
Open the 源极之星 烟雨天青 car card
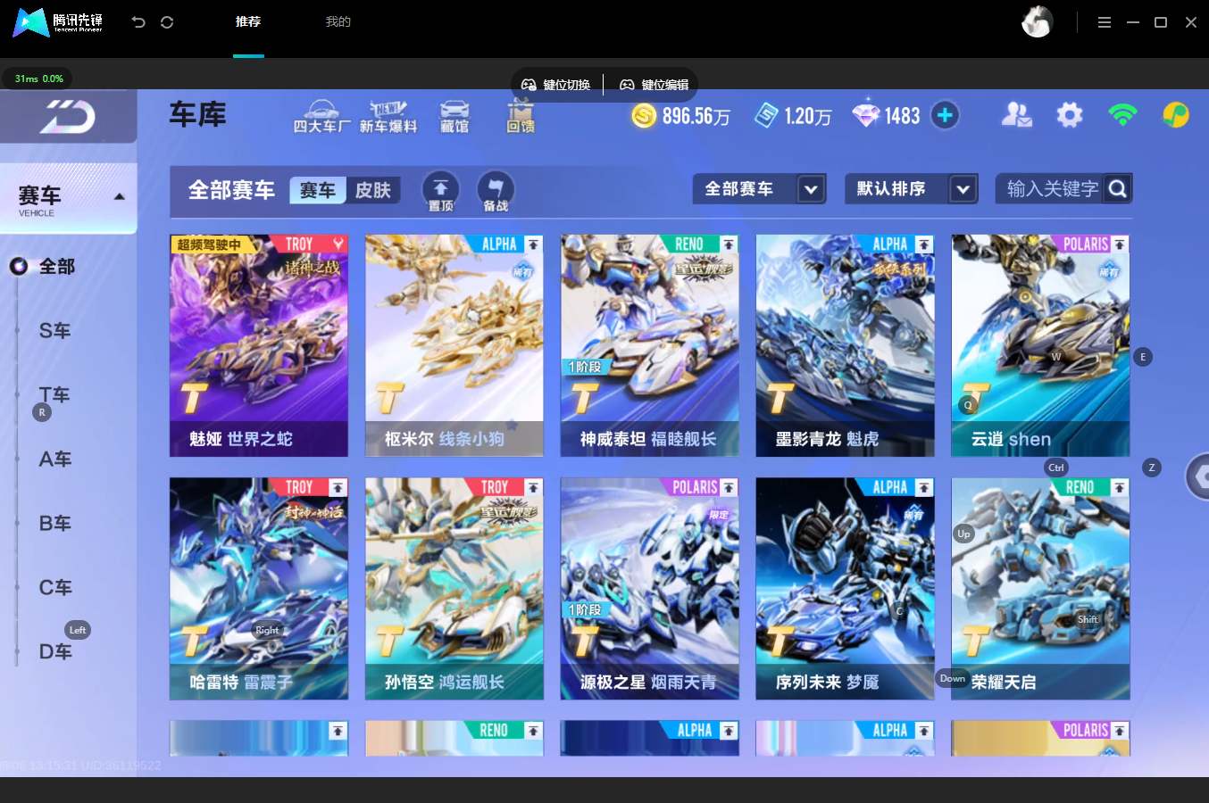click(650, 589)
